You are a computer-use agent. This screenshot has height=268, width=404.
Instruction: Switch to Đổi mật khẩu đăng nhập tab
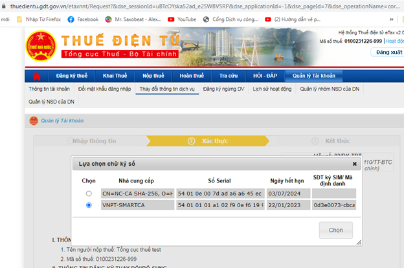point(104,89)
